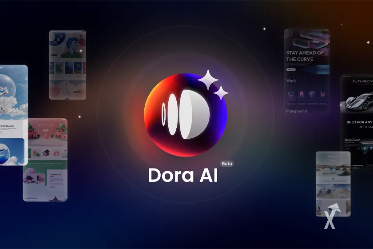Click the Beta badge

click(x=227, y=164)
